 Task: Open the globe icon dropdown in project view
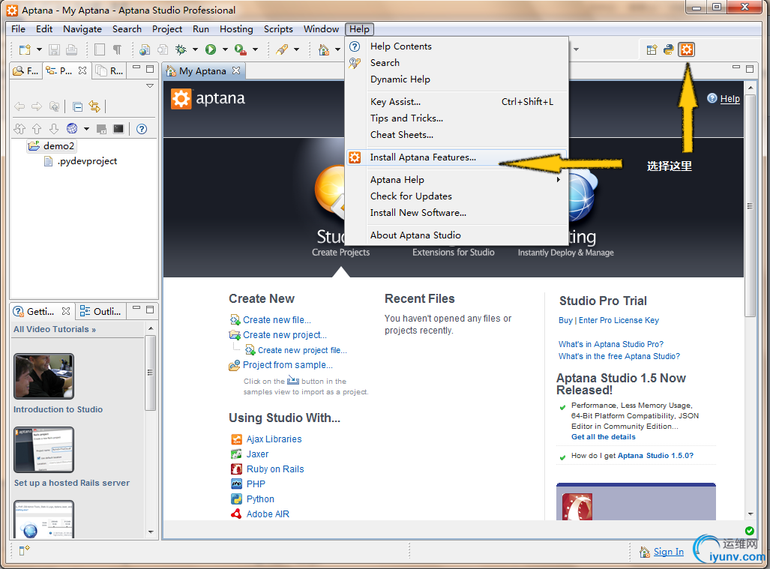click(x=86, y=129)
